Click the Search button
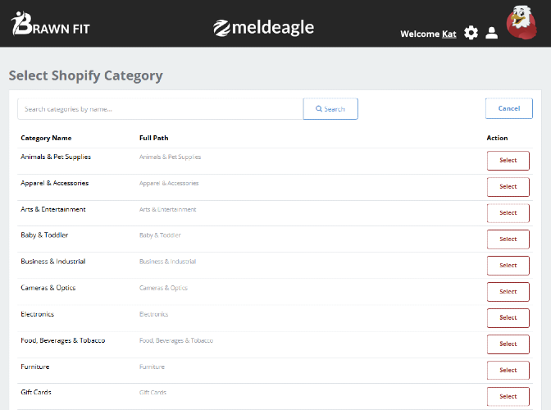Screen dimensions: 551x410 330,109
